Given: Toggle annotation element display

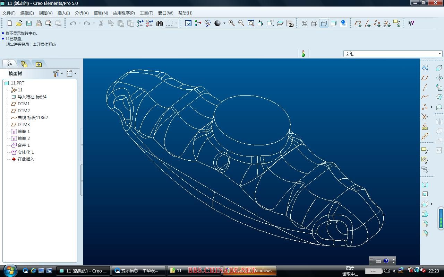Looking at the screenshot, I should click(x=396, y=23).
